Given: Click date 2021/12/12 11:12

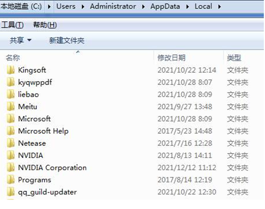Looking at the screenshot, I should (x=187, y=168).
